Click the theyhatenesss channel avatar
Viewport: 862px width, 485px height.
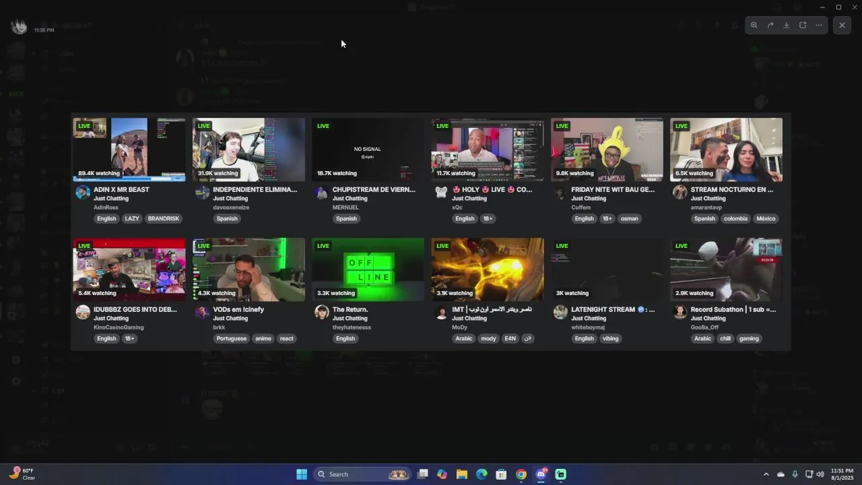(321, 313)
